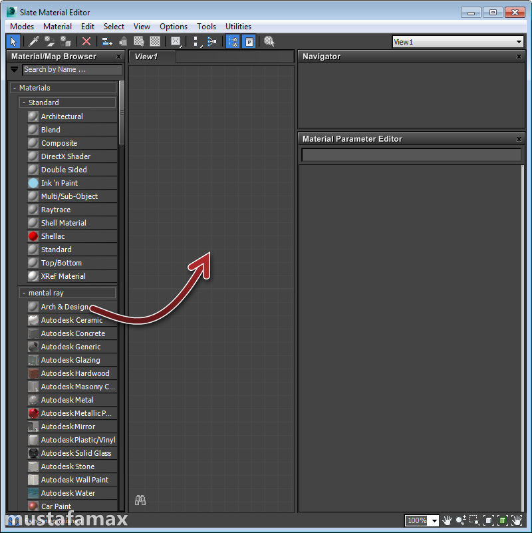Click Zoom Extents icon
This screenshot has width=532, height=533.
click(489, 520)
